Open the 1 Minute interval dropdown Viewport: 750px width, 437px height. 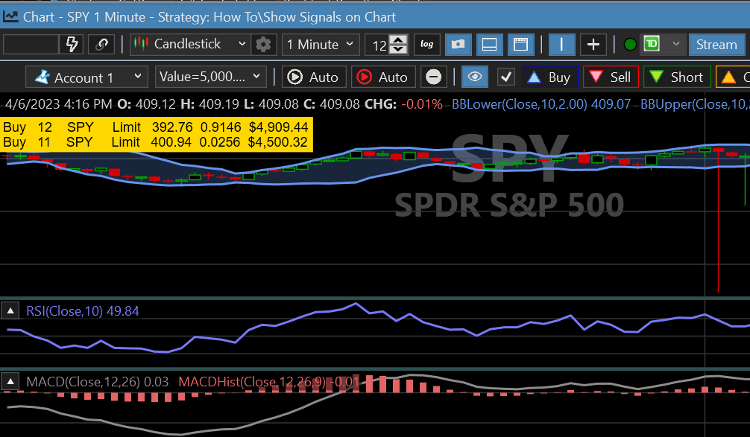[x=321, y=45]
